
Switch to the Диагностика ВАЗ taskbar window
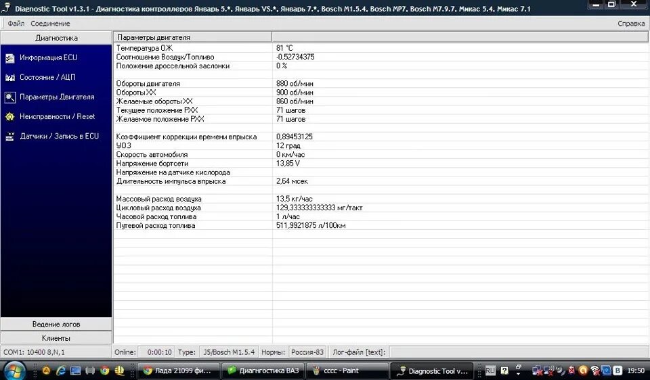coord(263,371)
